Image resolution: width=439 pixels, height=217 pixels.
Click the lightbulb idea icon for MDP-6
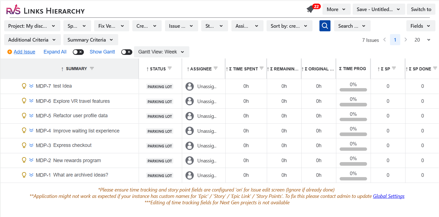coord(24,101)
